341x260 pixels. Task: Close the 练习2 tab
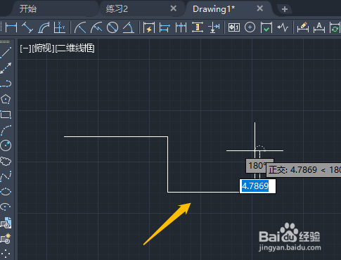174,8
